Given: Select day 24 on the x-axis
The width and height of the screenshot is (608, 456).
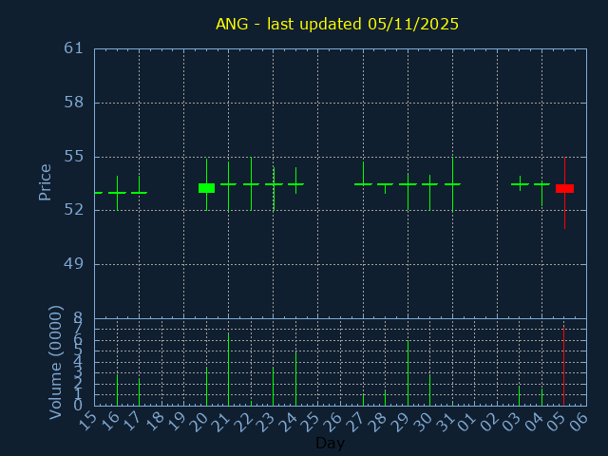Looking at the screenshot, I should (x=290, y=419).
